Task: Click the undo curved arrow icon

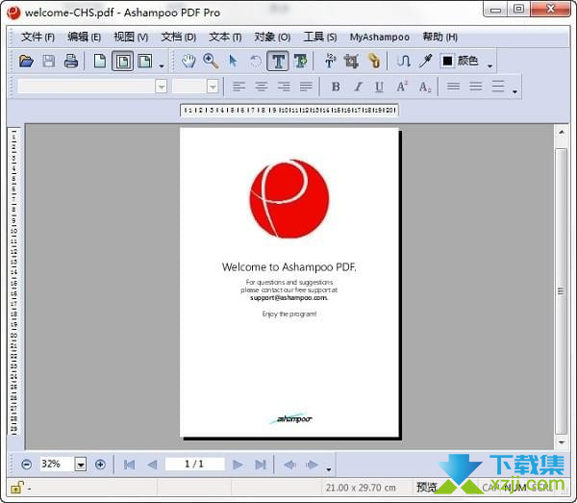Action: click(256, 62)
